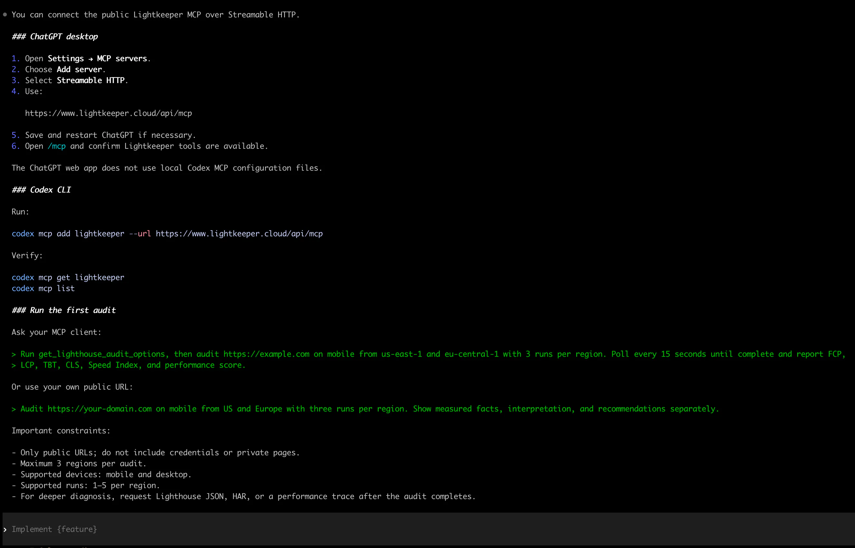
Task: Click the '### Codex CLI' heading
Action: 41,190
